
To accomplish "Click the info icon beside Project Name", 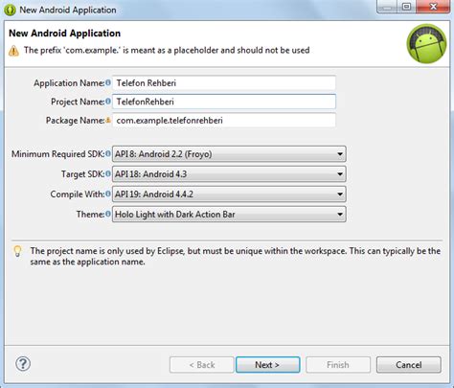I will tap(108, 102).
